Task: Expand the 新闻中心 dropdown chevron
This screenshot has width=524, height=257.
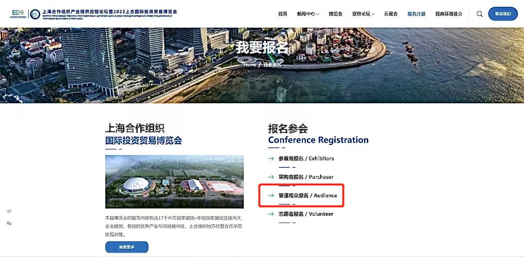Action: coord(318,14)
